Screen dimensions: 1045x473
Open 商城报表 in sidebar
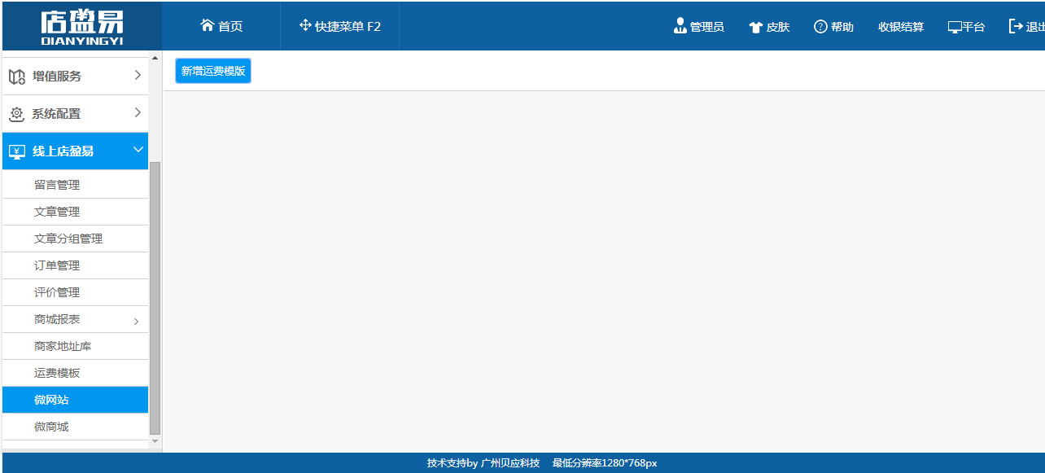pos(76,319)
